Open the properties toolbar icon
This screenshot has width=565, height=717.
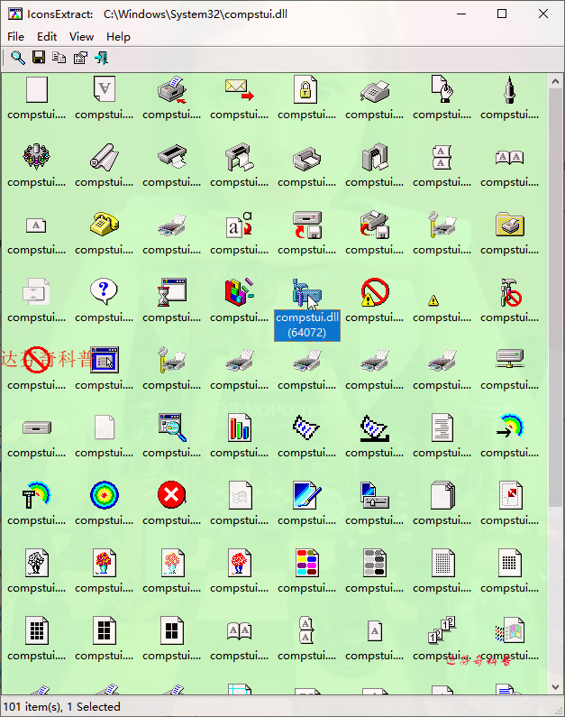click(80, 58)
